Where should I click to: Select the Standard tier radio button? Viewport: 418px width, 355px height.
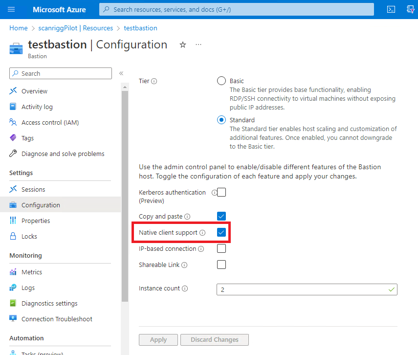click(x=221, y=120)
